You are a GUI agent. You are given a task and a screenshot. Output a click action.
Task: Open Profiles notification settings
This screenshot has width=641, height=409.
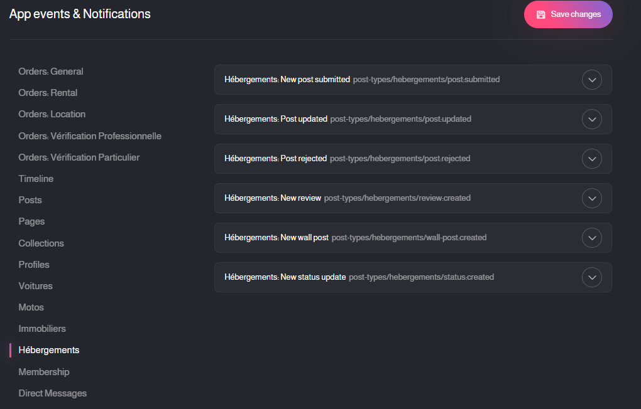click(33, 264)
